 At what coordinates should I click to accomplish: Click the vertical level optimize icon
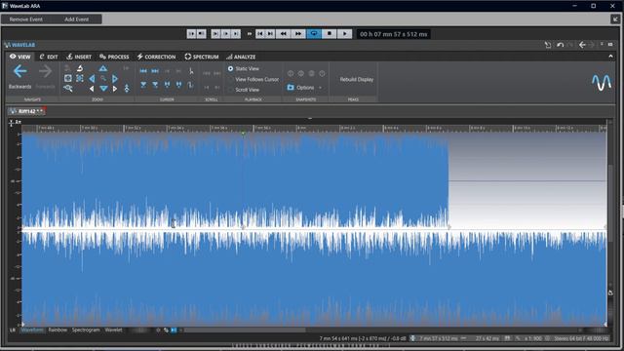127,88
